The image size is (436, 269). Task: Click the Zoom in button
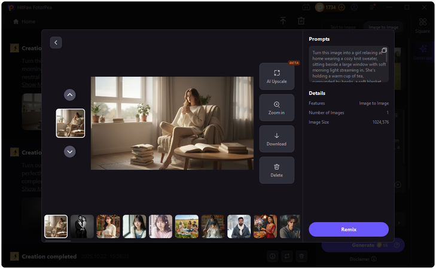277,108
